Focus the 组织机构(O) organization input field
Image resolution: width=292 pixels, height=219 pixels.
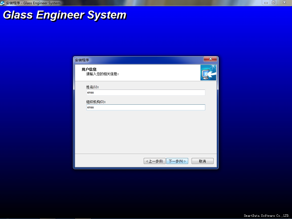coord(146,108)
